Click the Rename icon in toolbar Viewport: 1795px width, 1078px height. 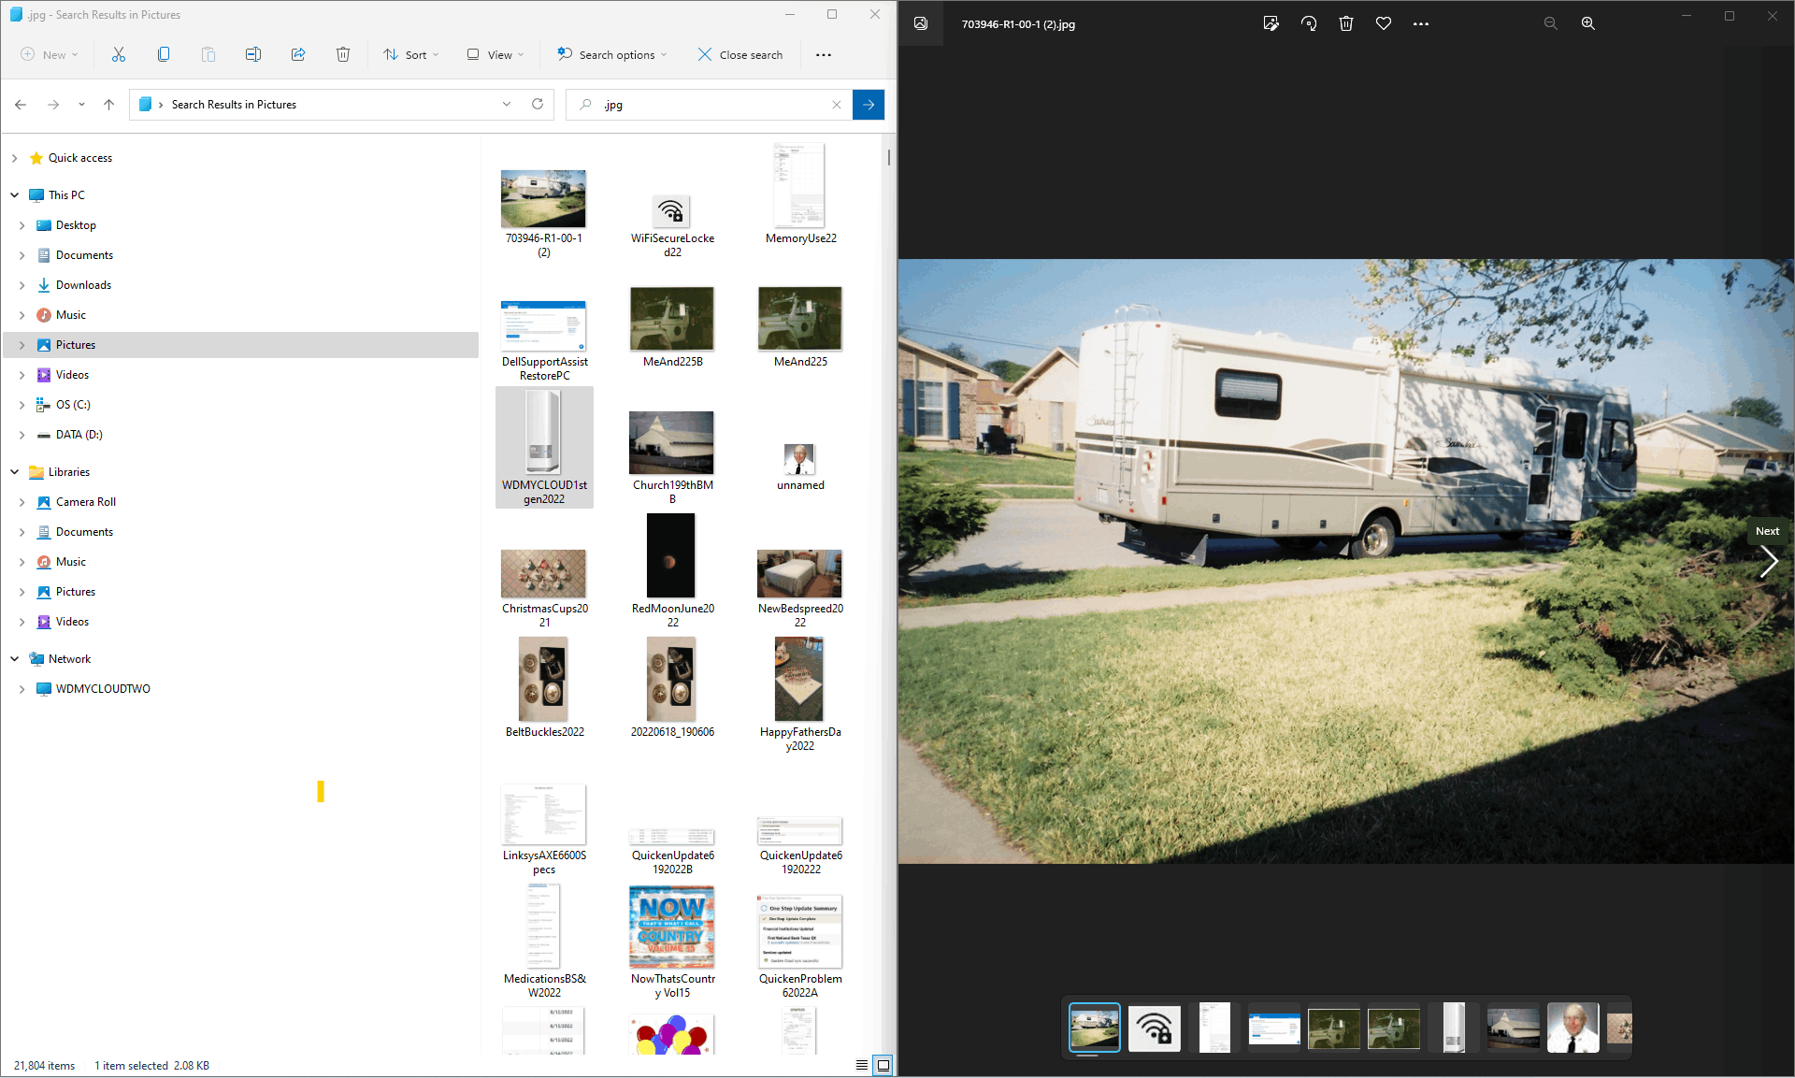[253, 55]
